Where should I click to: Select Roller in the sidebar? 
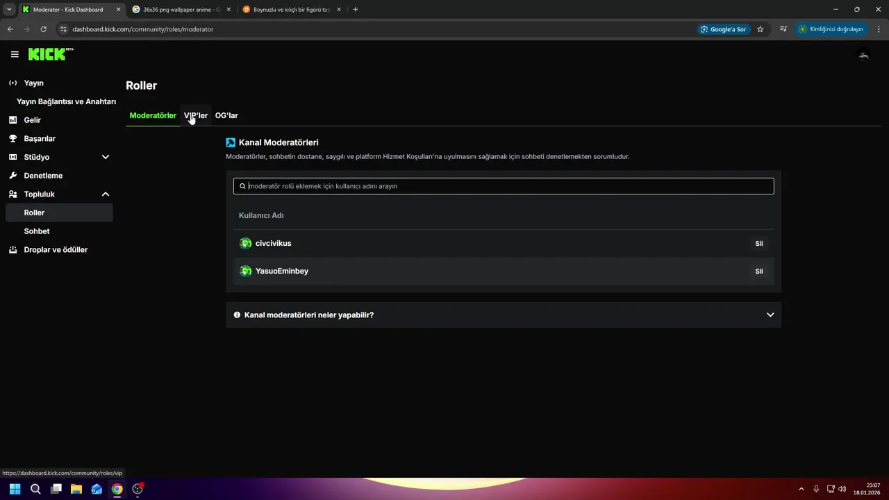[x=59, y=212]
